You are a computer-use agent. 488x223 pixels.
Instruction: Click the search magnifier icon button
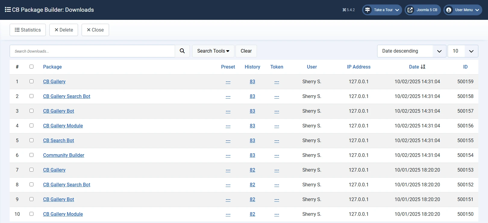point(182,51)
